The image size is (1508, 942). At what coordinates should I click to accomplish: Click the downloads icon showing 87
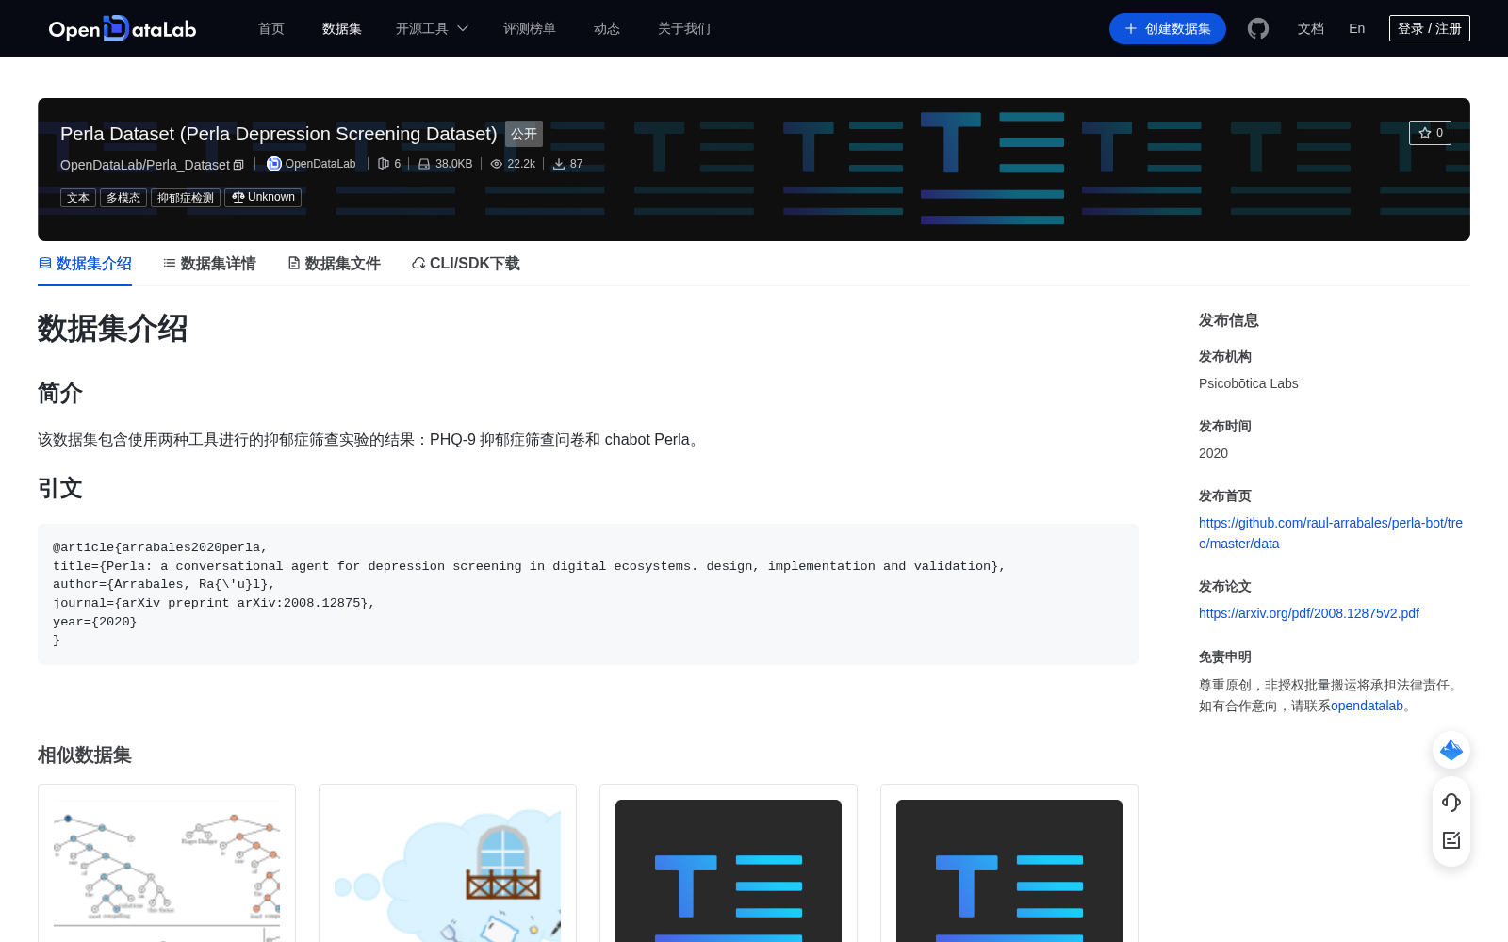pyautogui.click(x=559, y=164)
